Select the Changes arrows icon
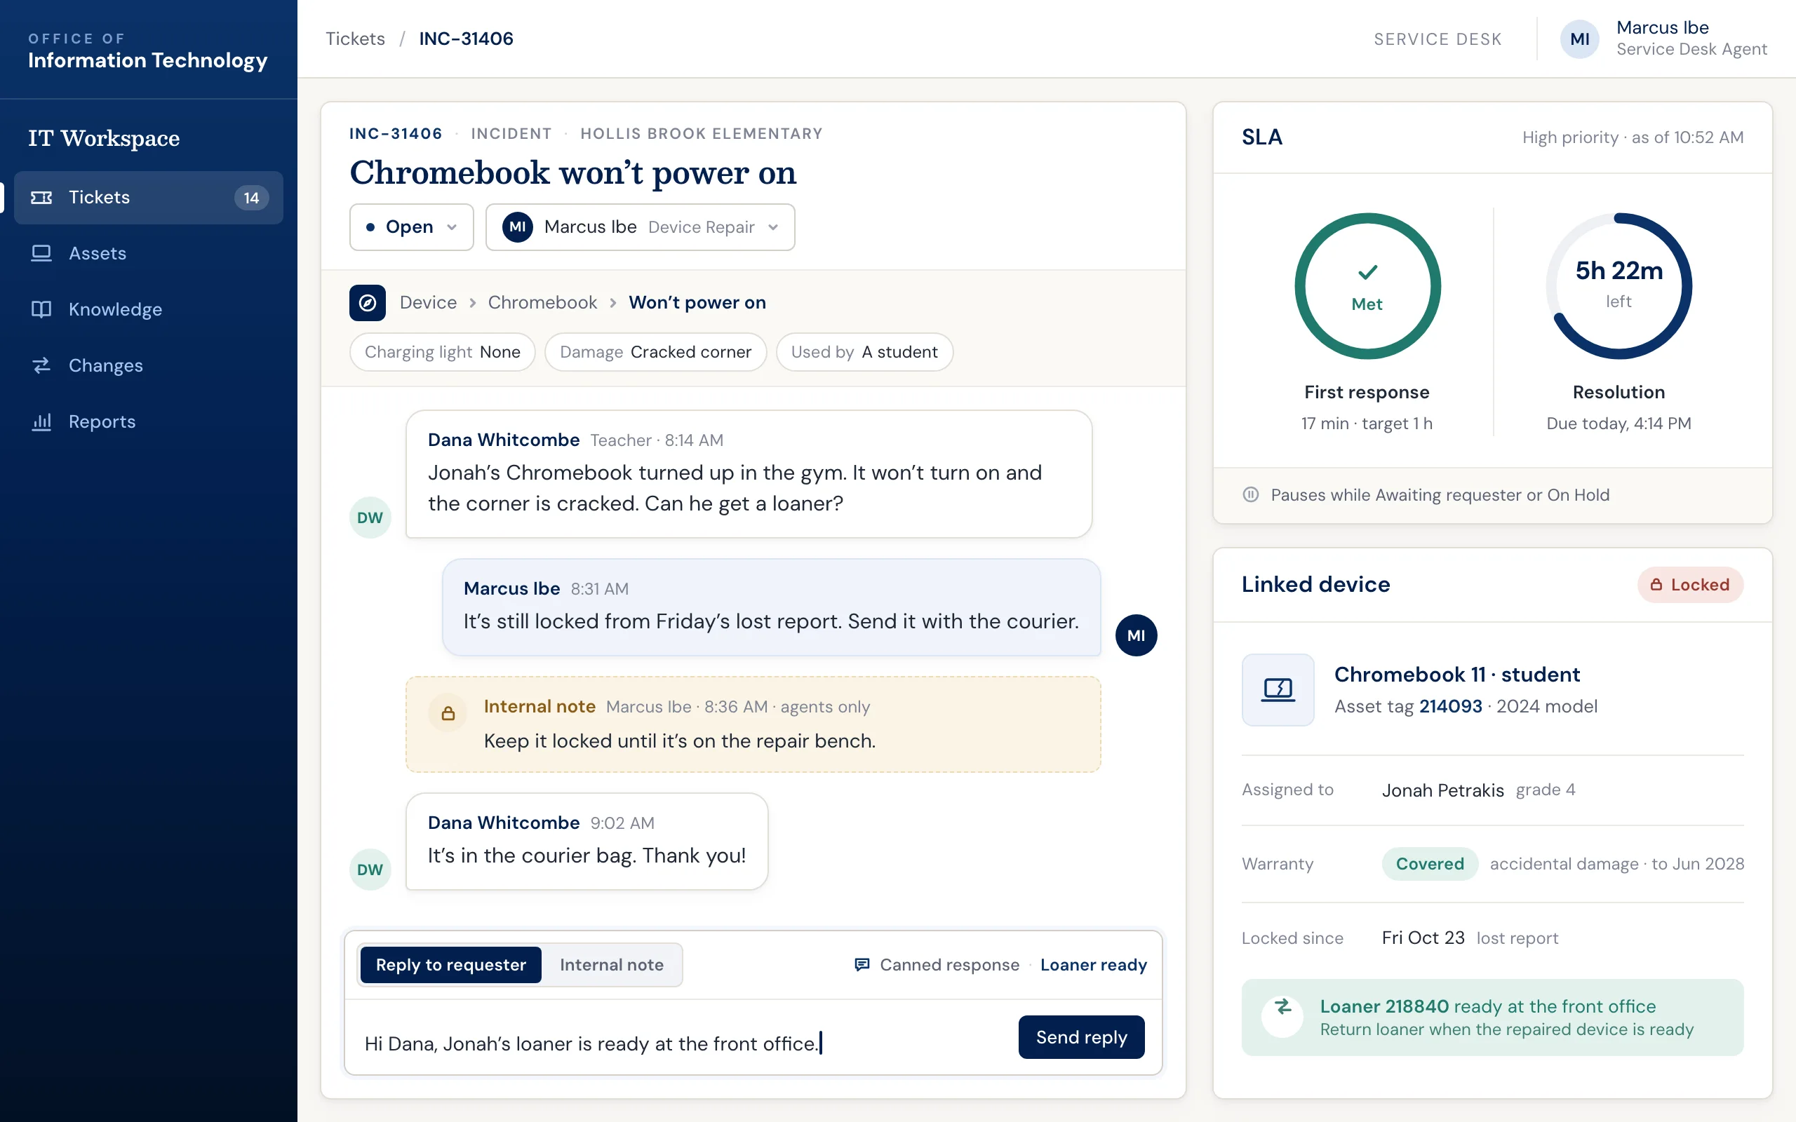 point(41,365)
